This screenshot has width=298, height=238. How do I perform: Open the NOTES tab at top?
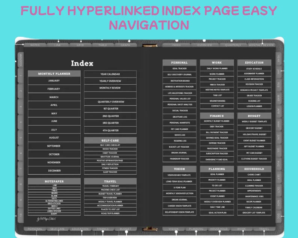click(35, 45)
